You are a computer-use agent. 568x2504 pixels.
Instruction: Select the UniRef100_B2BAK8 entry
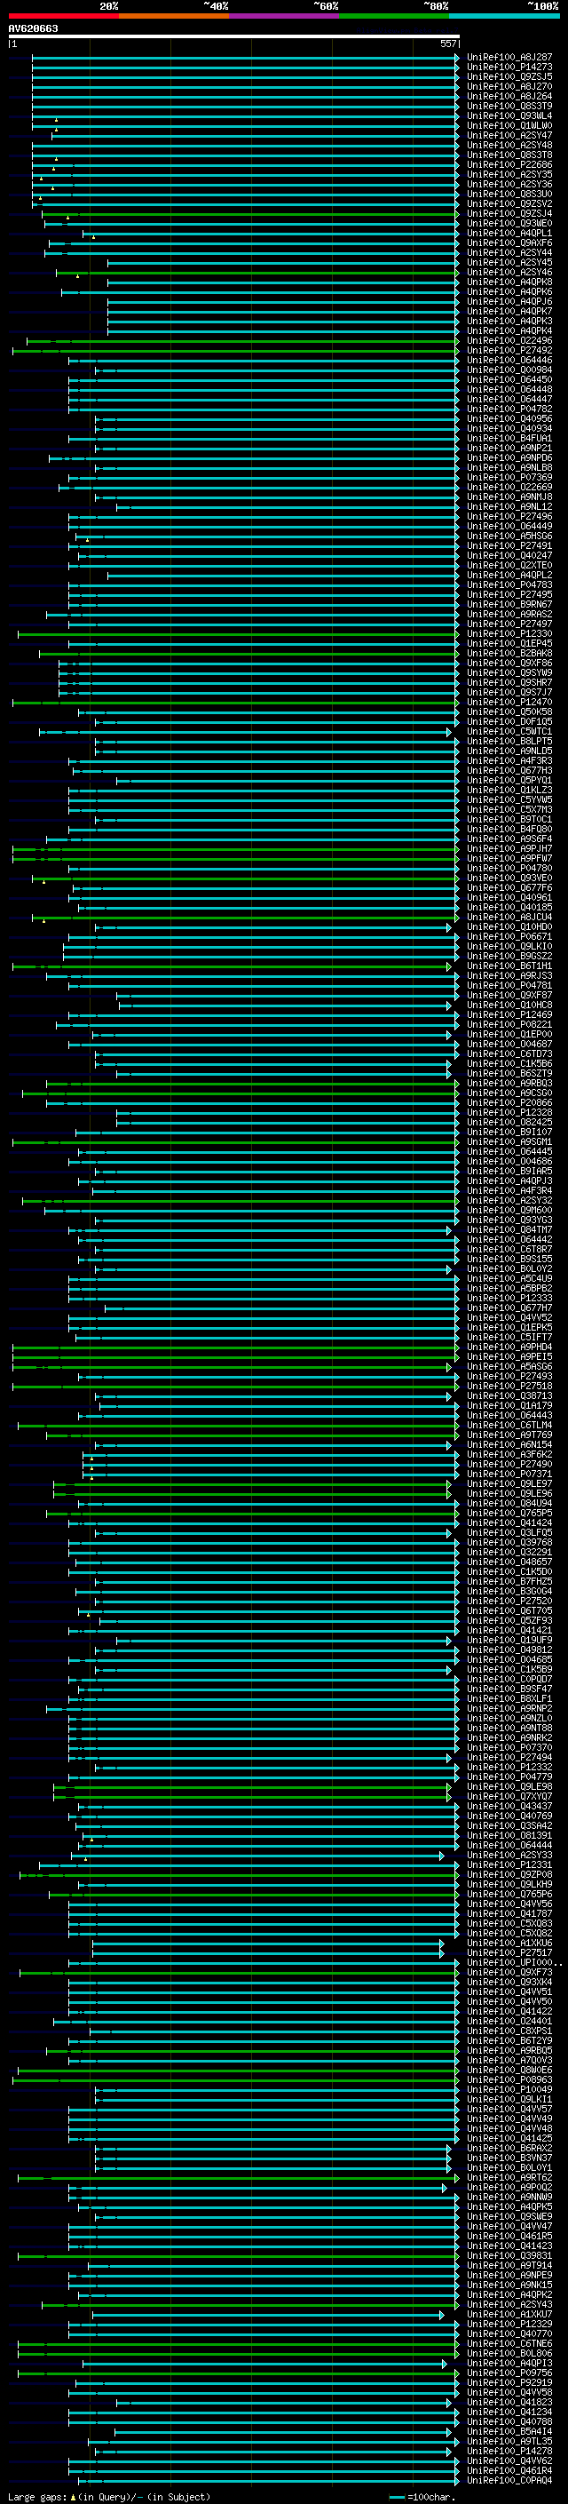(x=509, y=653)
